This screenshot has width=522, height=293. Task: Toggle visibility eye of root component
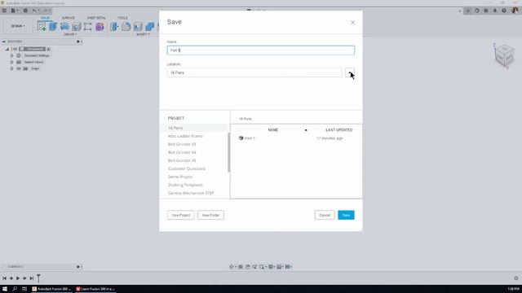click(x=15, y=49)
